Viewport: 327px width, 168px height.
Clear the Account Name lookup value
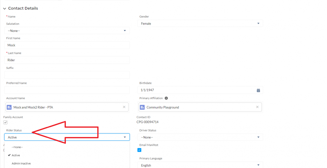coord(124,107)
